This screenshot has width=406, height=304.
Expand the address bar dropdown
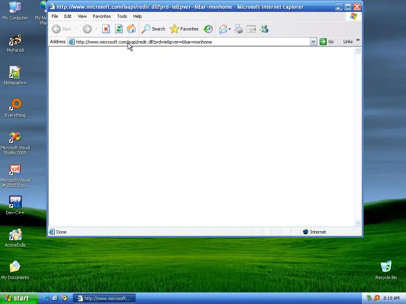[x=313, y=42]
